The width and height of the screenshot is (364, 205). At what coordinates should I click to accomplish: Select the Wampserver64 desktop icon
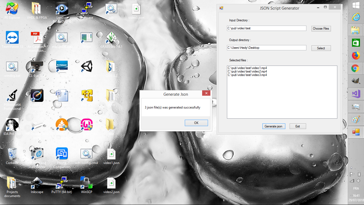point(87,124)
